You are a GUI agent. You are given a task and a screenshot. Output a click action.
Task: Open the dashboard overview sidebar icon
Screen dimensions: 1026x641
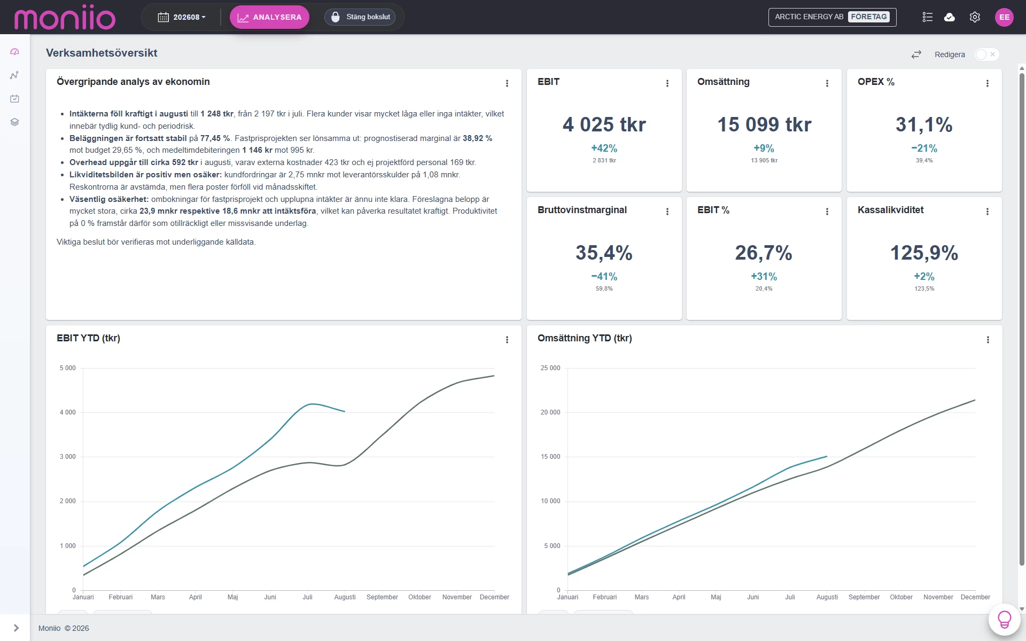click(x=14, y=52)
